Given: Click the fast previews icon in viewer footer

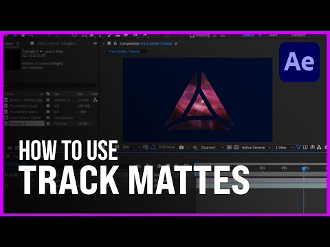Looking at the screenshot, I should (305, 148).
